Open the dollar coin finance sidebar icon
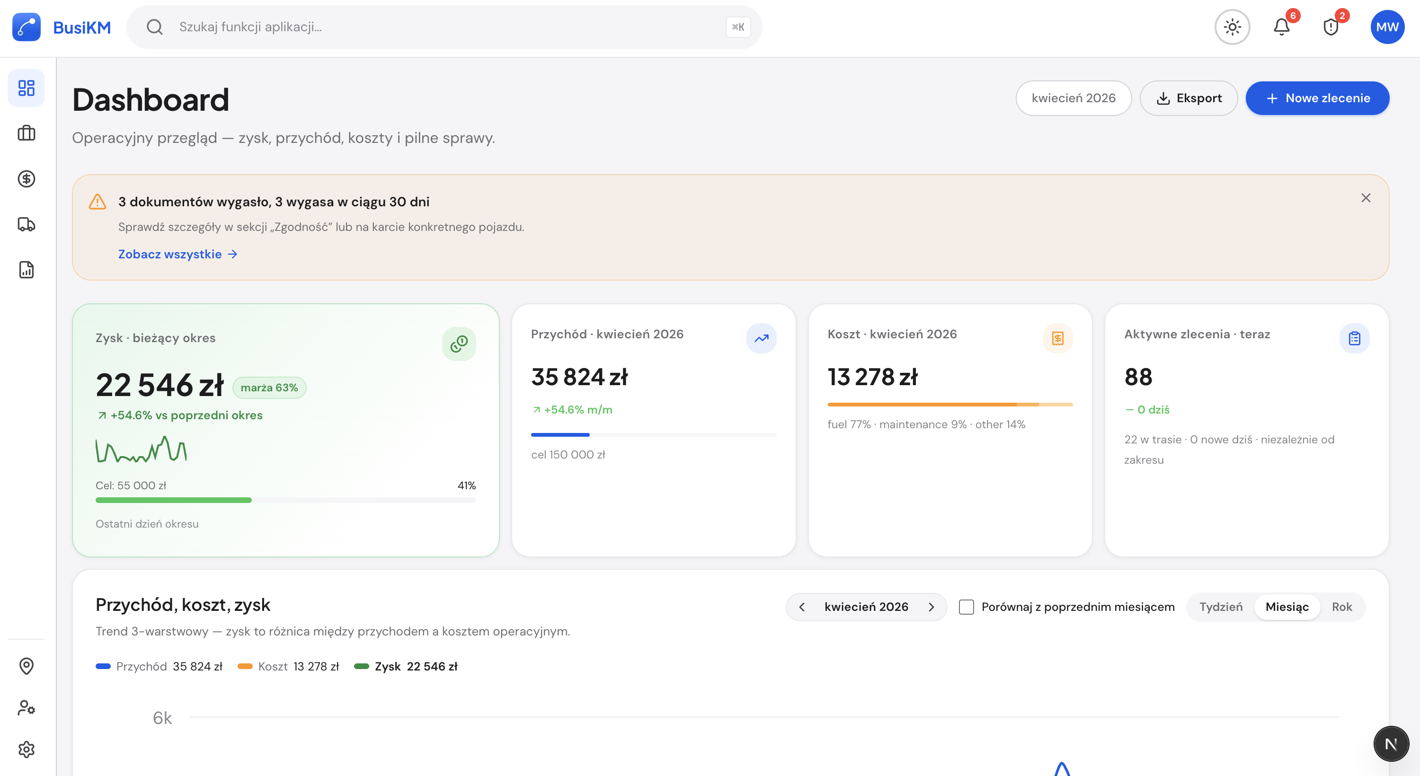The image size is (1420, 776). tap(27, 178)
